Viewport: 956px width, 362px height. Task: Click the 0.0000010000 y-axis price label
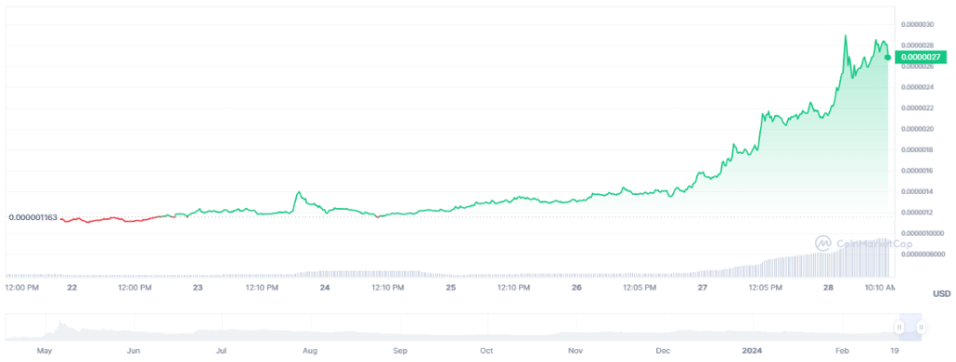click(x=921, y=233)
